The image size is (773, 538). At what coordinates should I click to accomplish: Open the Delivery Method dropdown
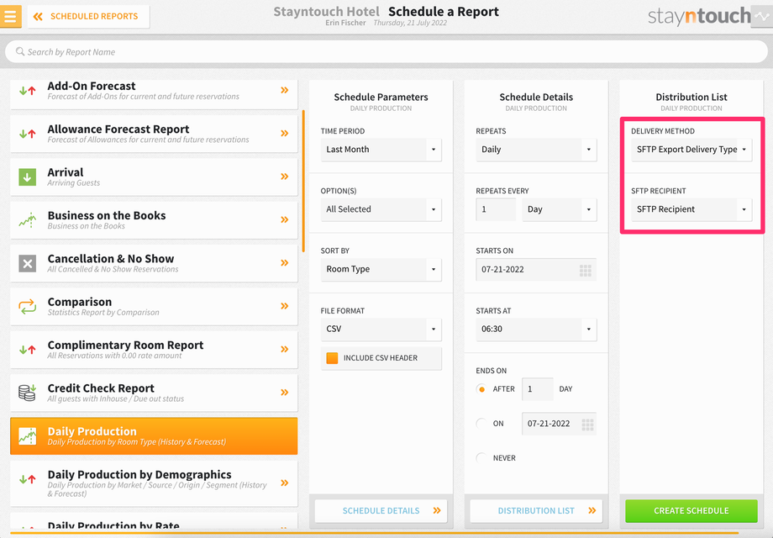691,150
